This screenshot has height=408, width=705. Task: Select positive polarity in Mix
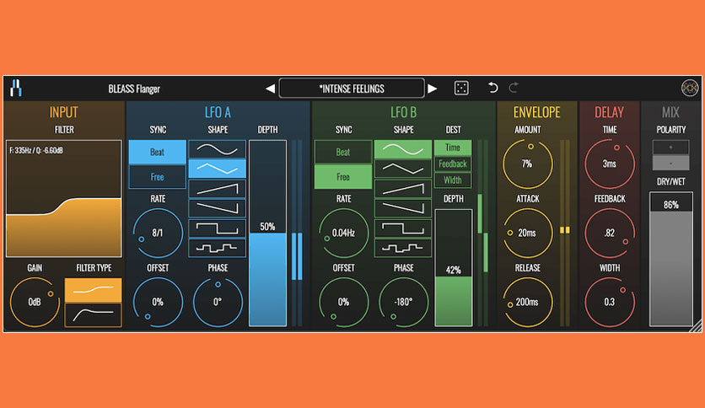[670, 148]
